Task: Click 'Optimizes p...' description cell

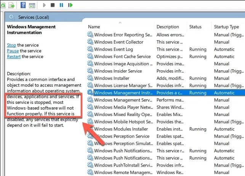Action: pyautogui.click(x=170, y=57)
